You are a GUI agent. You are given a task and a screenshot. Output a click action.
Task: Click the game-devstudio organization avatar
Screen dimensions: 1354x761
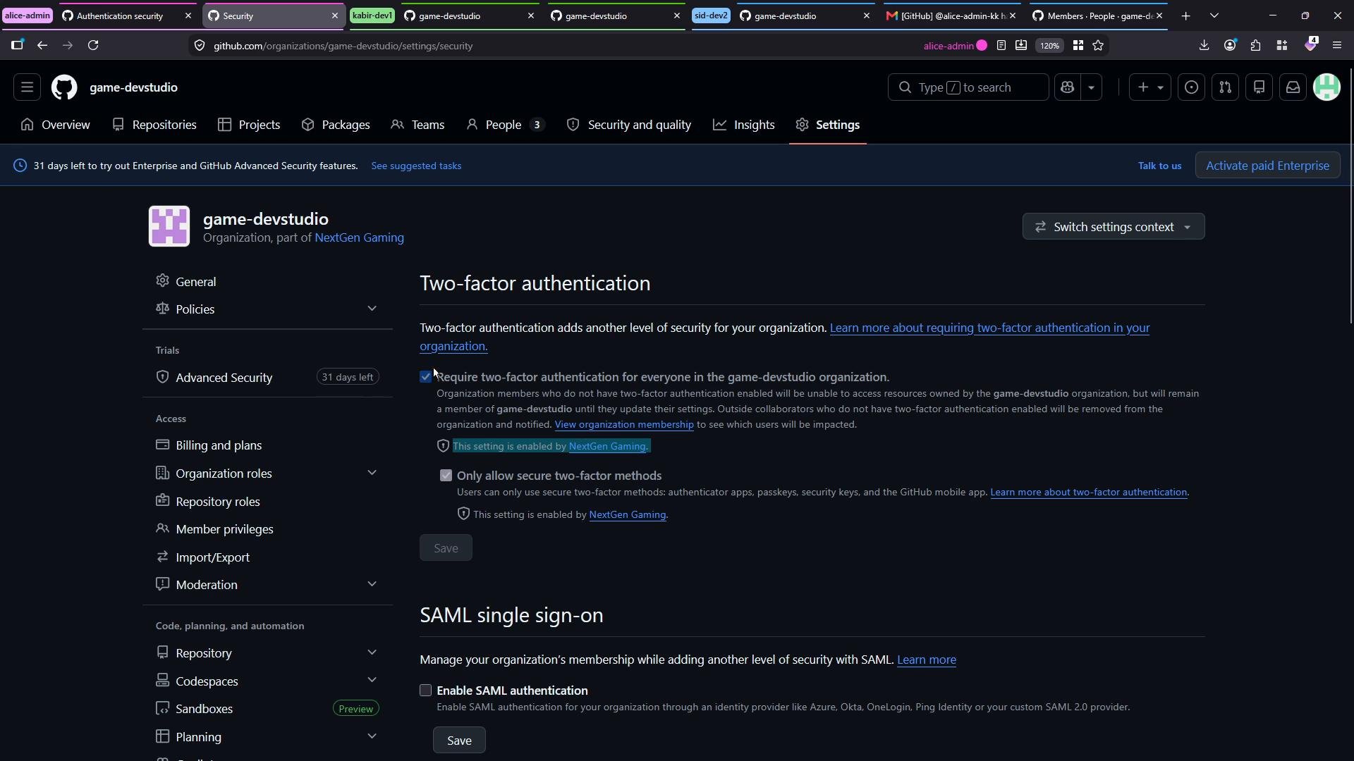pos(169,226)
